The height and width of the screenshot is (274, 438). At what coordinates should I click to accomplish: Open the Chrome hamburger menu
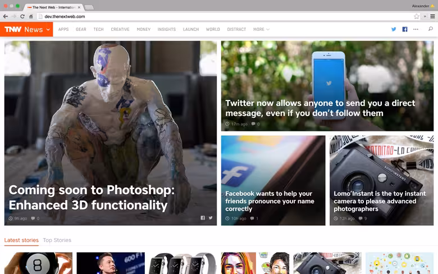click(x=432, y=16)
